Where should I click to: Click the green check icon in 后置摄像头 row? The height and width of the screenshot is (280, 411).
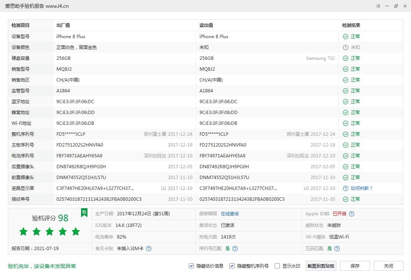[x=346, y=166]
